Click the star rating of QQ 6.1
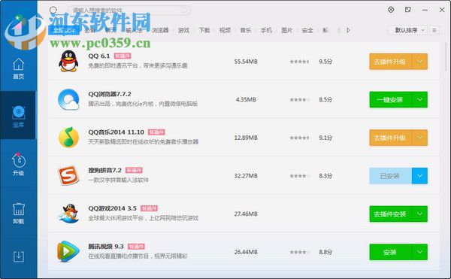The width and height of the screenshot is (451, 279). click(x=299, y=62)
